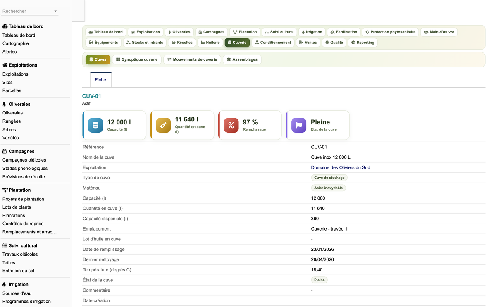Open Suivi cultural sidebar section header
The width and height of the screenshot is (496, 307).
point(20,245)
